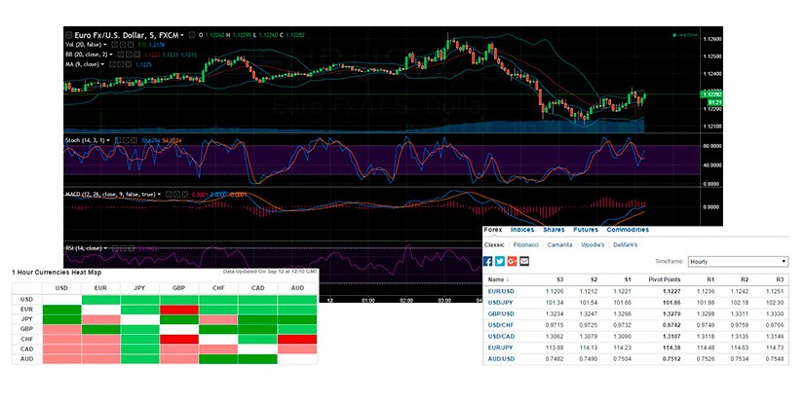Click the 1.12600 price axis label
806x404 pixels.
(x=711, y=39)
